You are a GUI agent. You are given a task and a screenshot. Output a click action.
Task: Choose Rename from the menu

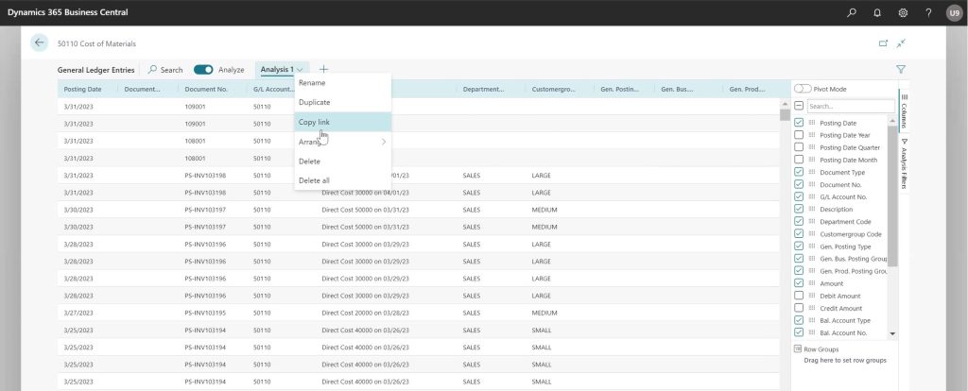click(342, 83)
